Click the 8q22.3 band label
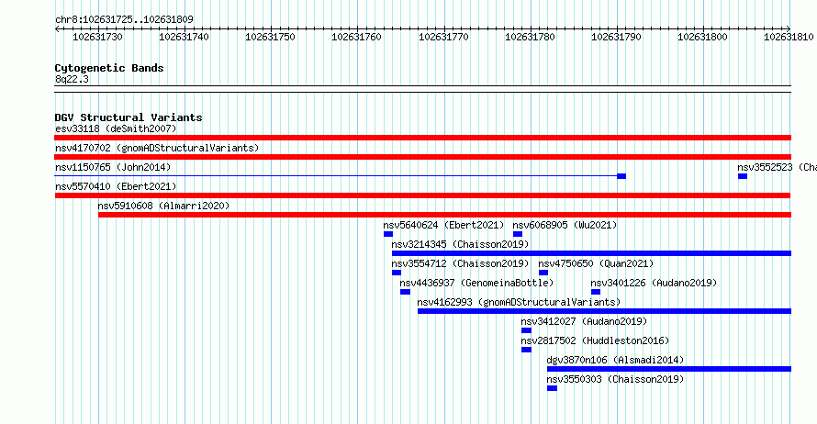Screen dimensions: 817x424 72,79
